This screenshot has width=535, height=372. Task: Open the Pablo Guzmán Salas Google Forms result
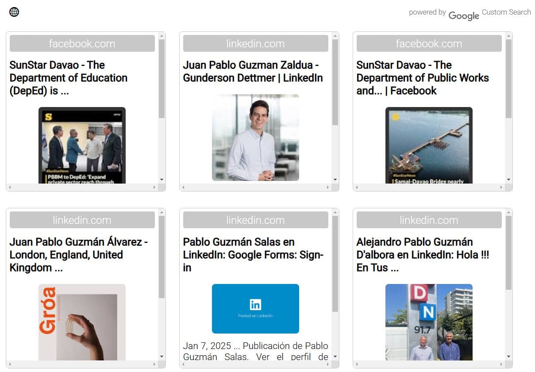[x=253, y=255]
